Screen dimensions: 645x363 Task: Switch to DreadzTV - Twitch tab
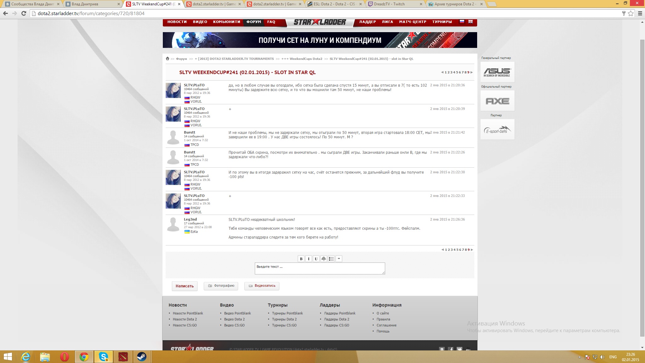389,4
